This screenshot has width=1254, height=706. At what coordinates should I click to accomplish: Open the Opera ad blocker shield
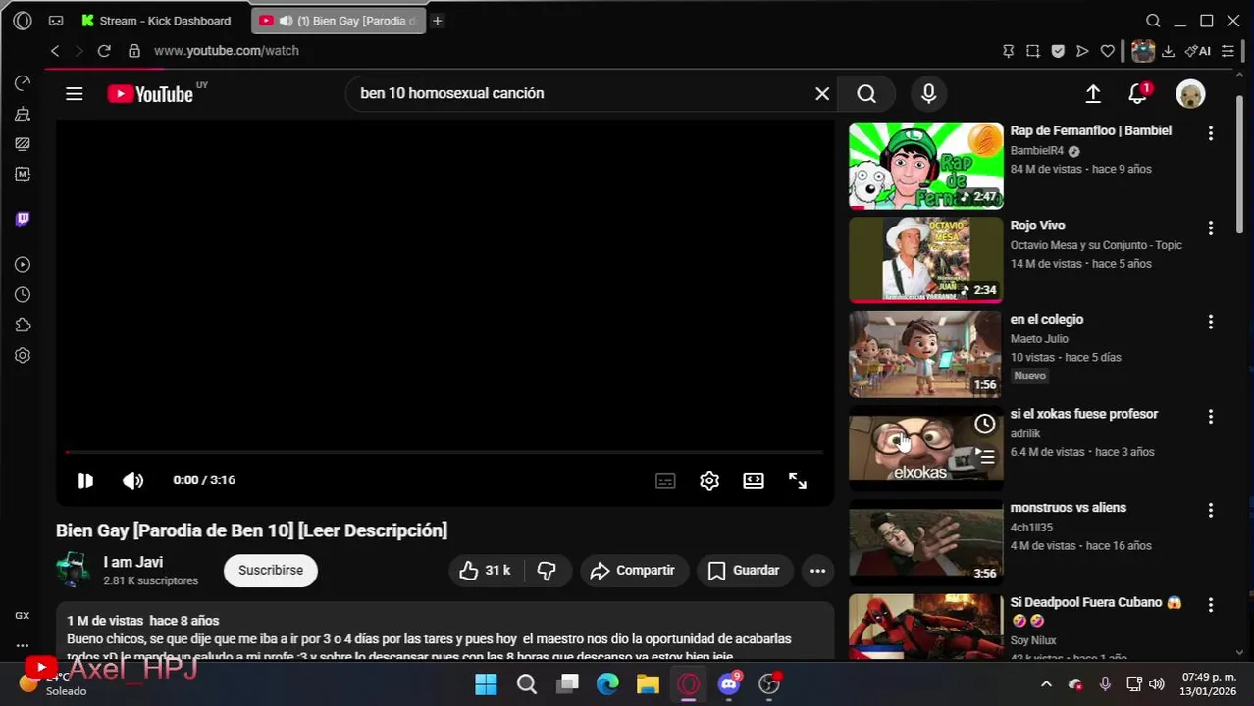1058,51
